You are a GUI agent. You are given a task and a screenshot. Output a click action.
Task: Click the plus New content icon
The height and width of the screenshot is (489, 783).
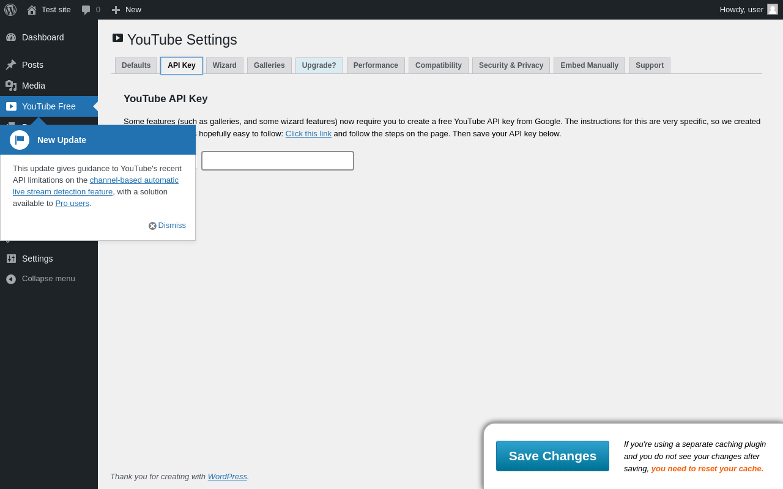point(116,10)
